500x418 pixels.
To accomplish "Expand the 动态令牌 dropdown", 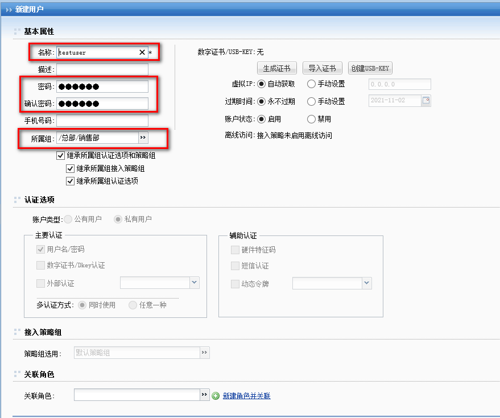I will click(x=367, y=283).
